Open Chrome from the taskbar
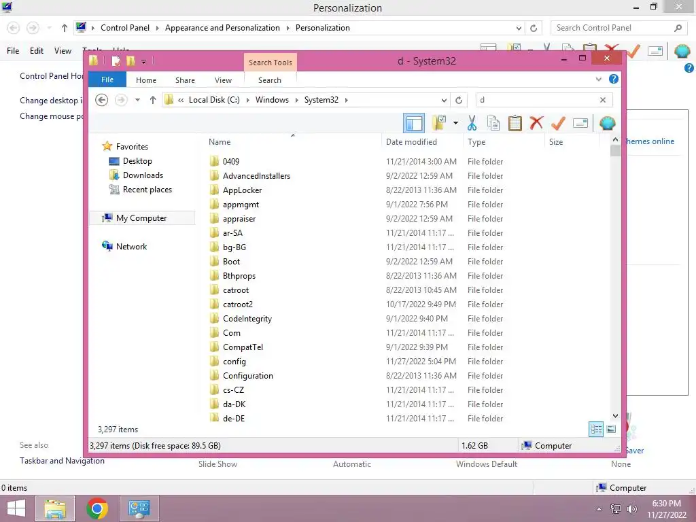696x522 pixels. (97, 508)
